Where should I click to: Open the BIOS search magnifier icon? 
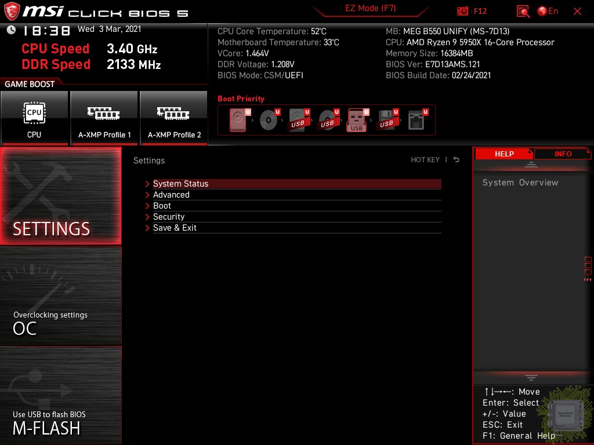(x=523, y=12)
